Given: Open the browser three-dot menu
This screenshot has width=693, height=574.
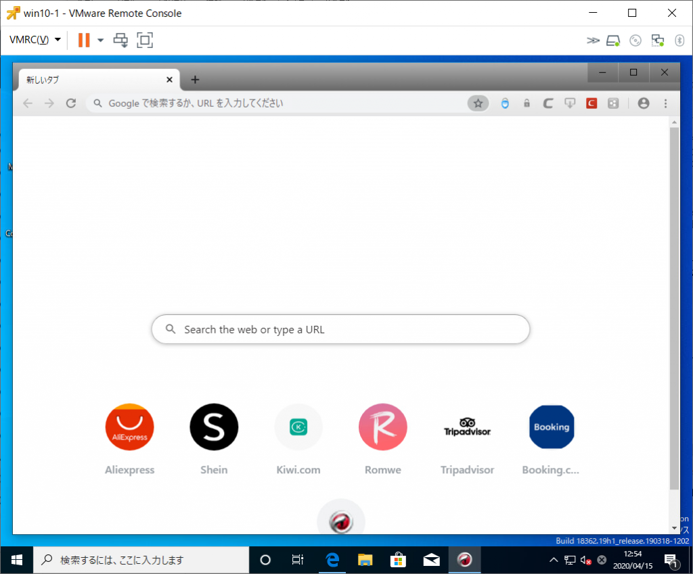Looking at the screenshot, I should tap(666, 103).
